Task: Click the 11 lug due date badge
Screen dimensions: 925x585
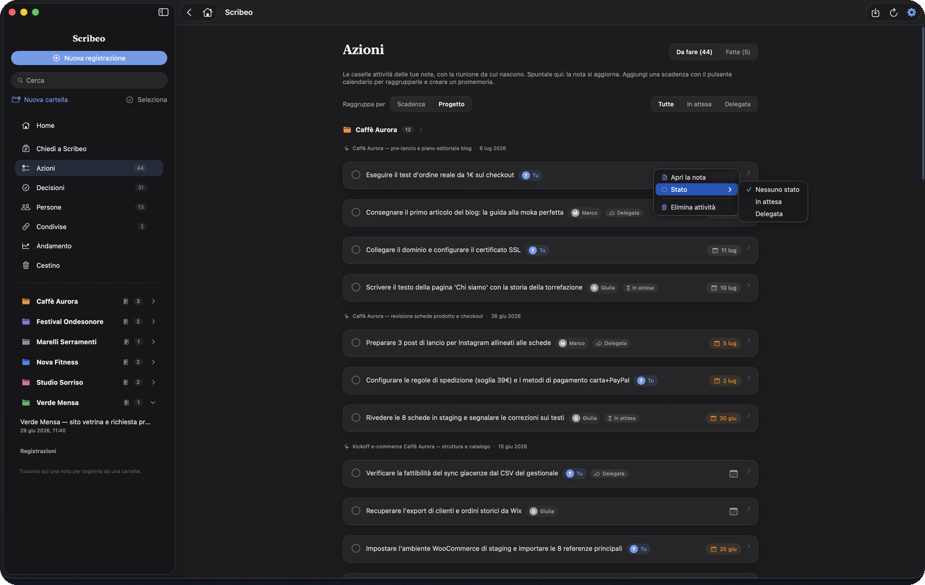Action: 724,250
